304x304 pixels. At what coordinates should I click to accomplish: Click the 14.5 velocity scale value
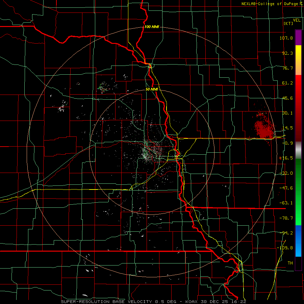click(287, 128)
